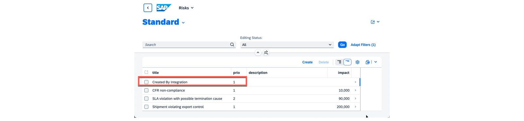Image resolution: width=524 pixels, height=121 pixels.
Task: Navigate into Shipment violating row arrow
Action: tap(355, 107)
